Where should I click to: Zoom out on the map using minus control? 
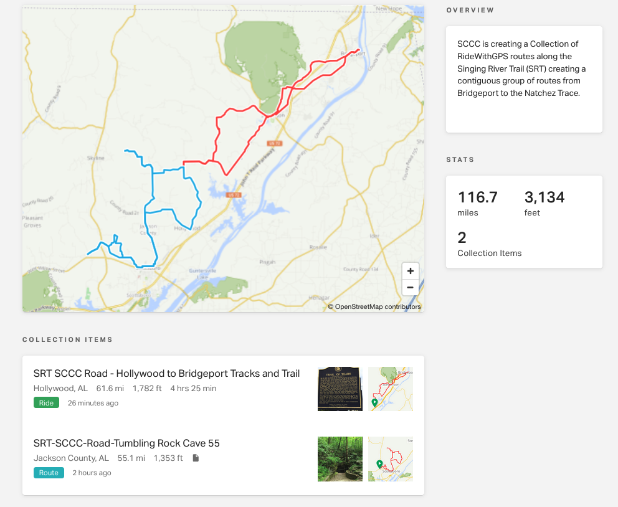pyautogui.click(x=410, y=287)
